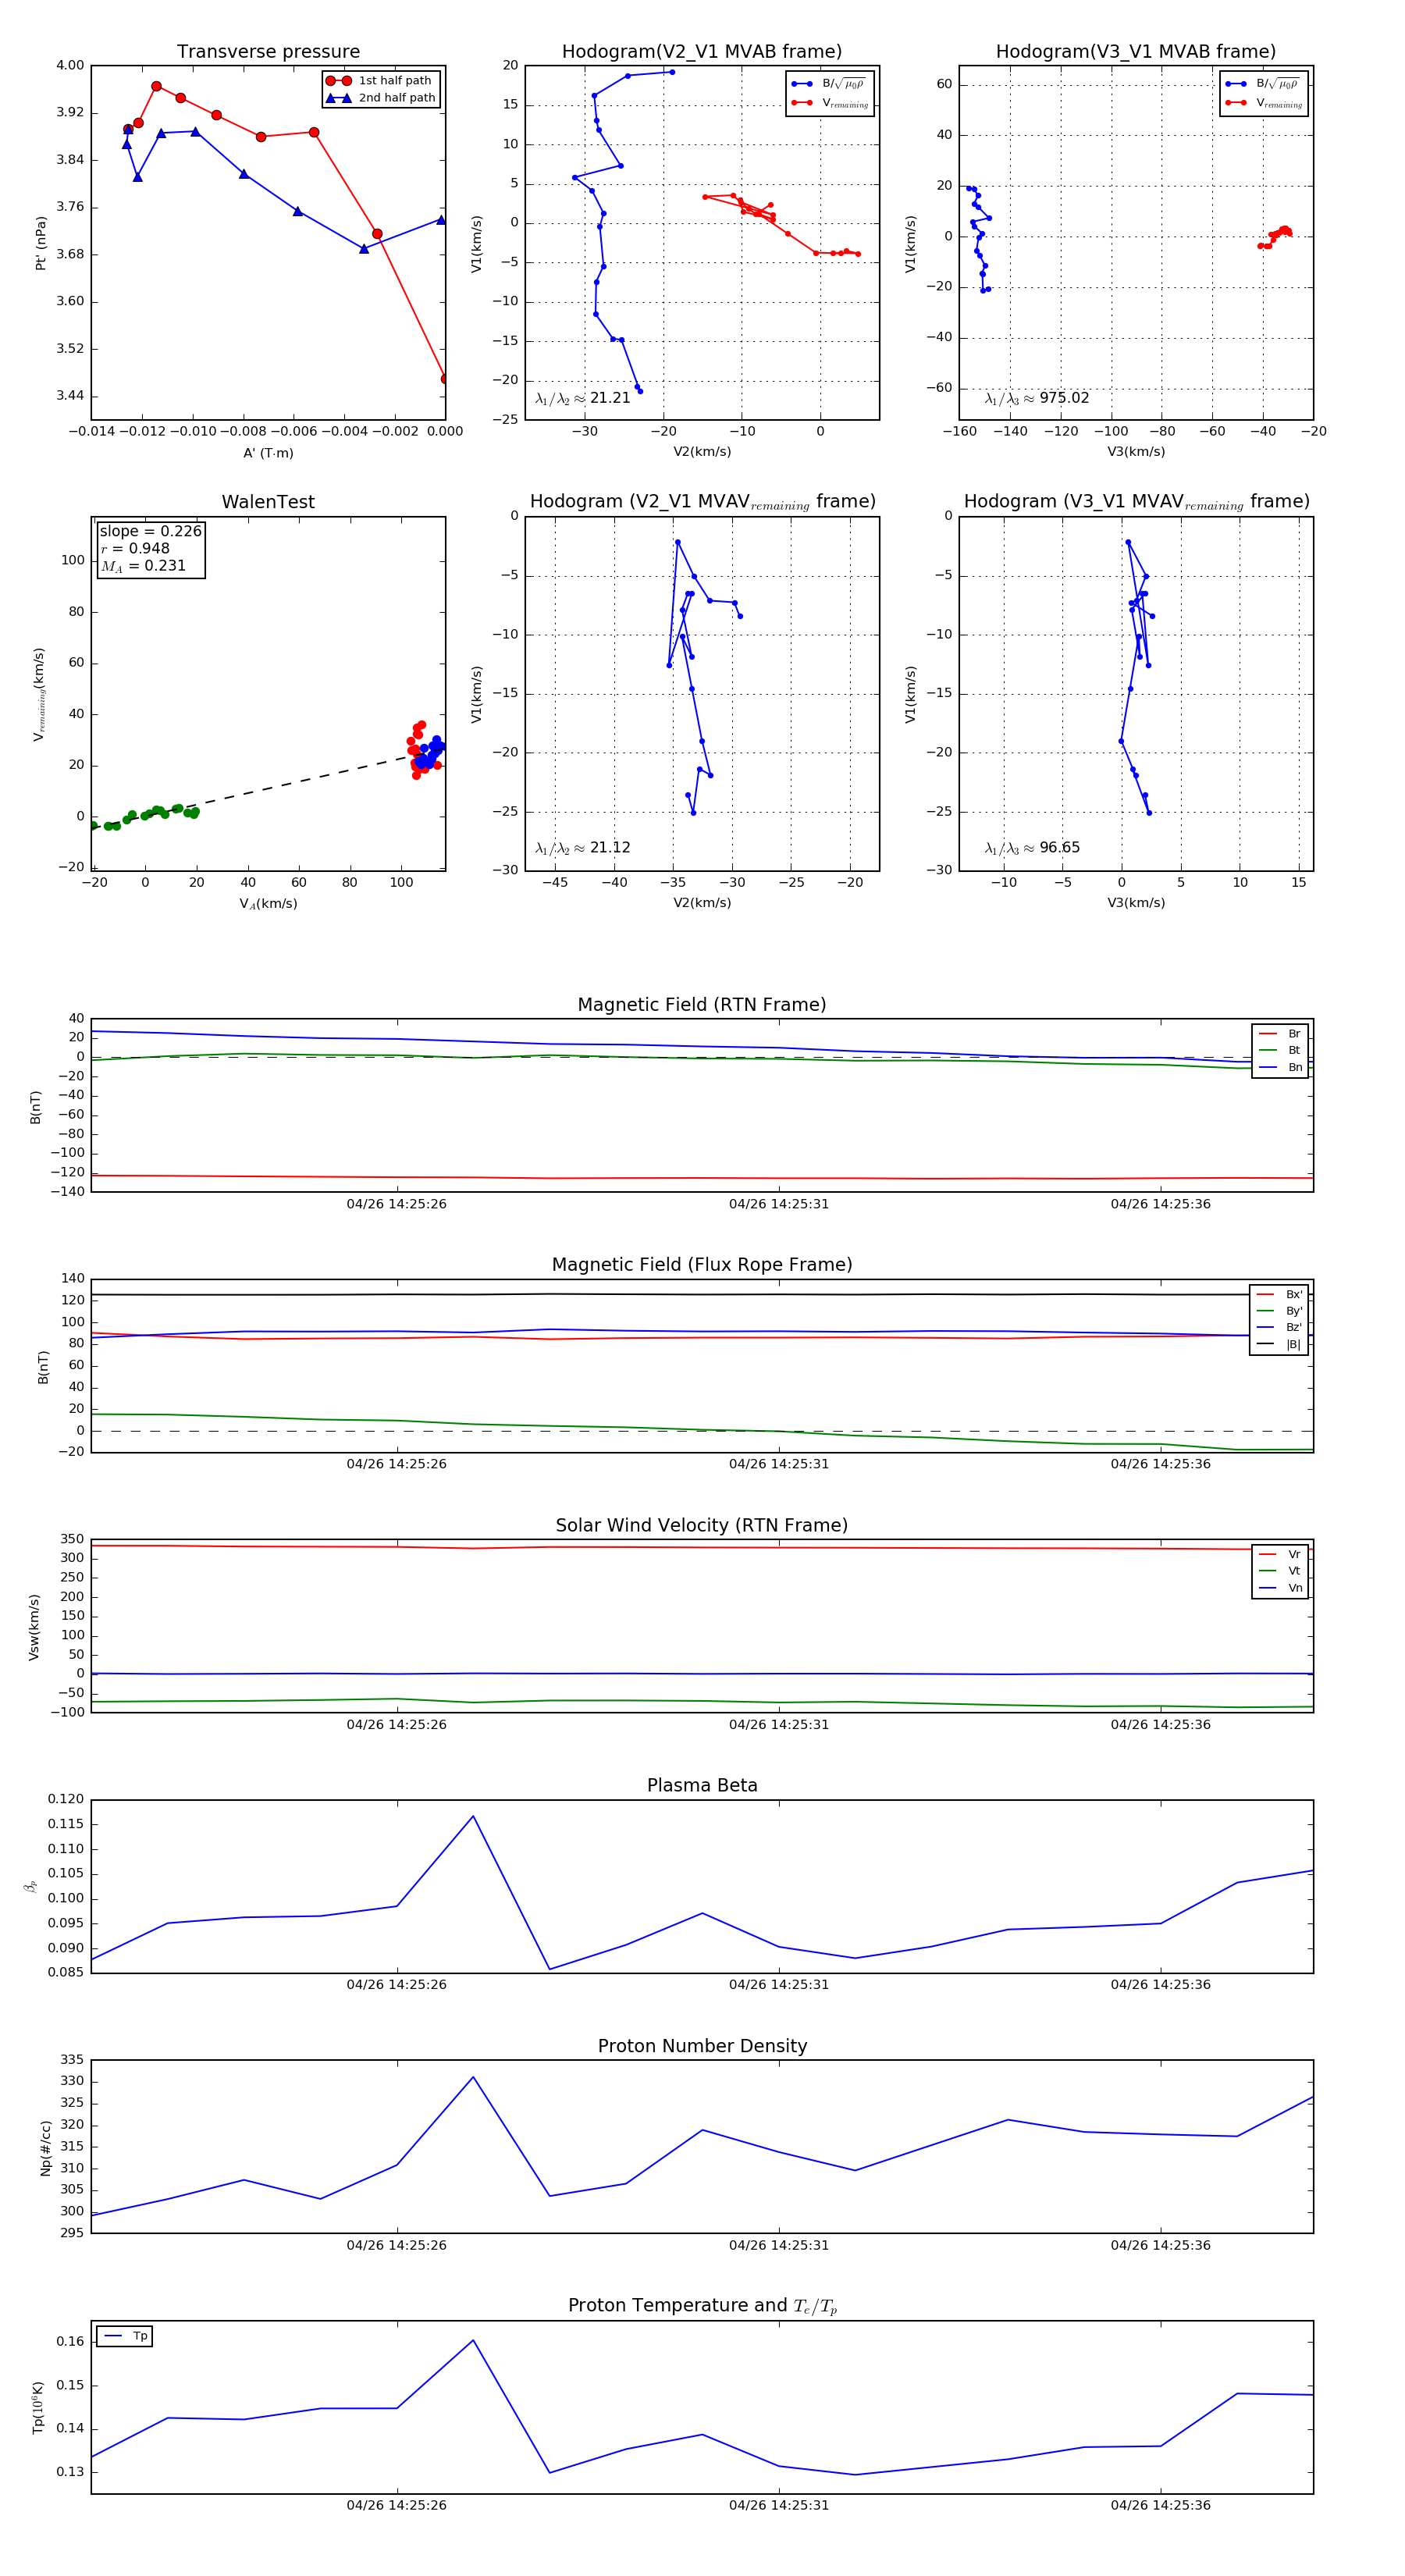Viewport: 1405px width, 2576px height.
Task: Select the λ1/λ3 ≈ 96.65 annotation
Action: coord(1032,848)
